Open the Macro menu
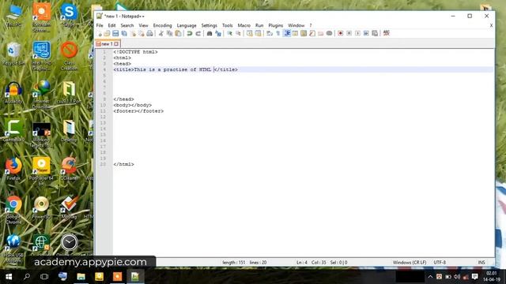Image resolution: width=506 pixels, height=284 pixels. (x=244, y=25)
